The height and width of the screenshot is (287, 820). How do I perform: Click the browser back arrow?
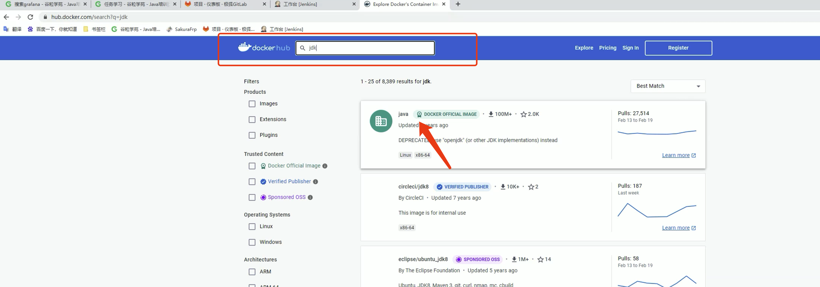coord(6,17)
